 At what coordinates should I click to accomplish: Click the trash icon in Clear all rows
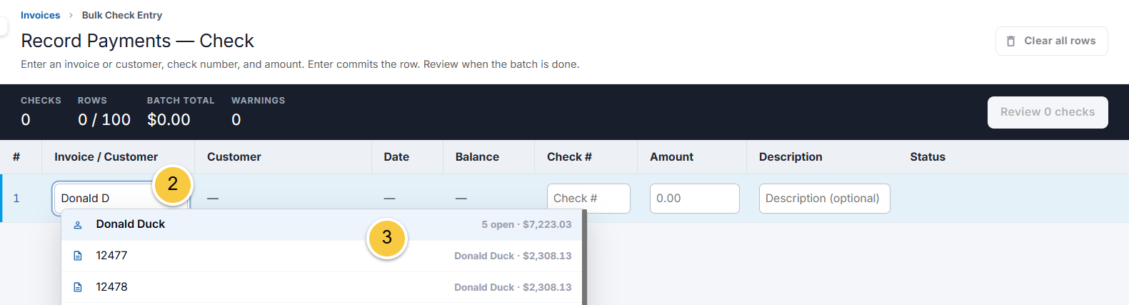(x=1010, y=41)
